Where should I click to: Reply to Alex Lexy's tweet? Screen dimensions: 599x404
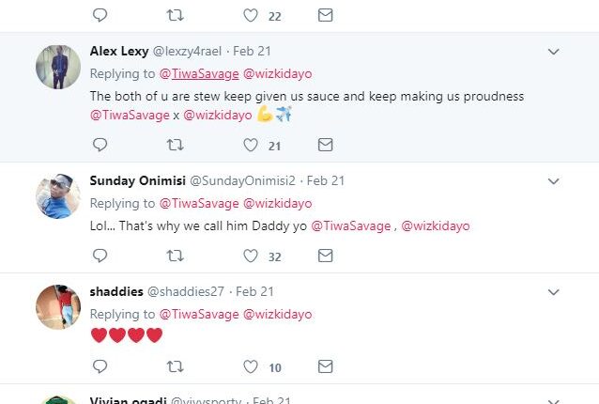(x=100, y=145)
